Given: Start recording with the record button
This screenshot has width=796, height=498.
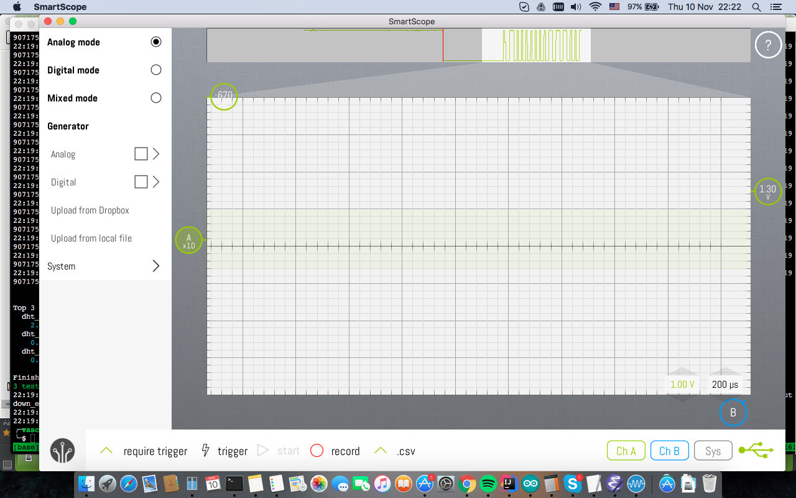Looking at the screenshot, I should click(335, 451).
